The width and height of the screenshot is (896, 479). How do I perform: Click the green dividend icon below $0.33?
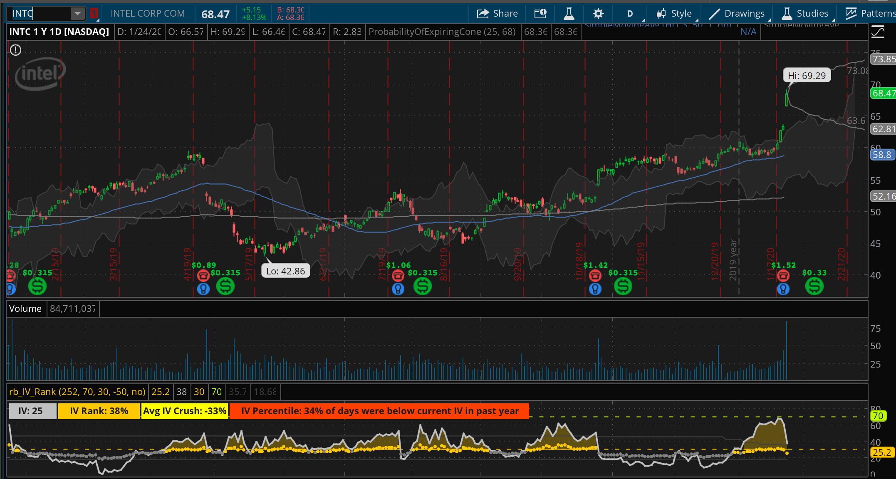click(x=814, y=286)
